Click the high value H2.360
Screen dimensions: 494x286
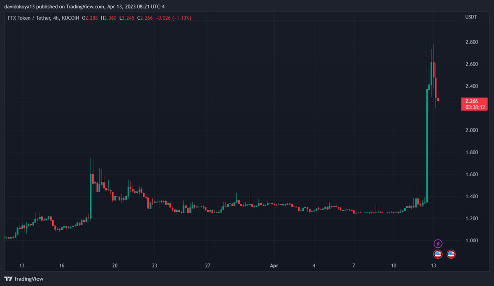[109, 18]
